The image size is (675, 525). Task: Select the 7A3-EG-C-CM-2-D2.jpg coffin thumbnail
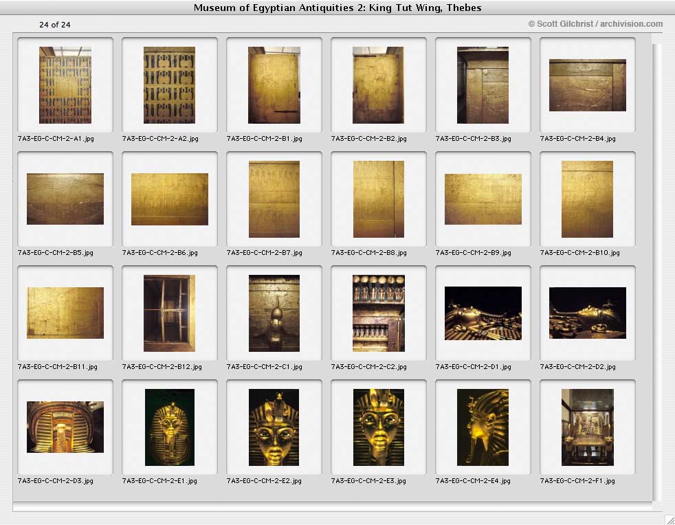588,313
